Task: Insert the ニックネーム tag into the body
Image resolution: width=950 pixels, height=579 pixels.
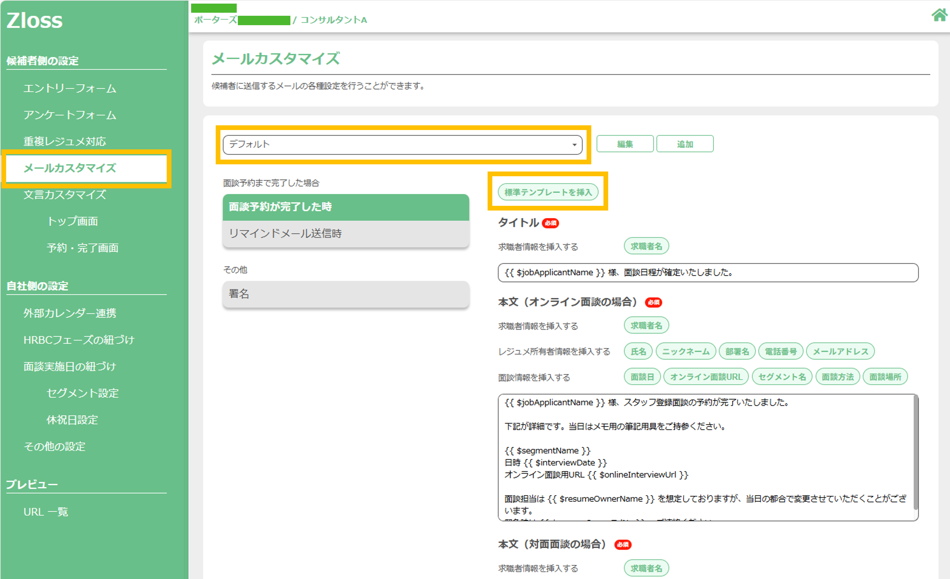Action: point(686,351)
